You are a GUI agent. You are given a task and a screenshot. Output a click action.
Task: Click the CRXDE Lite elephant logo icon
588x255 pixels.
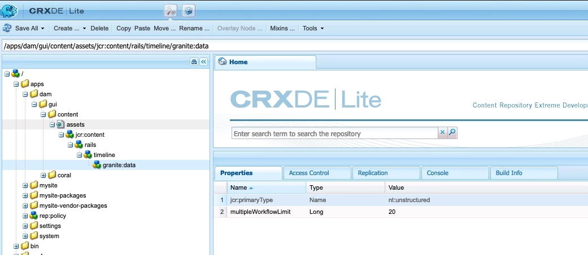(10, 11)
